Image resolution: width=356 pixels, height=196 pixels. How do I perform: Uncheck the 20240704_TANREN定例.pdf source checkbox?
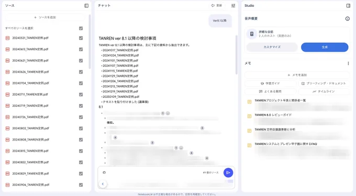point(81,83)
